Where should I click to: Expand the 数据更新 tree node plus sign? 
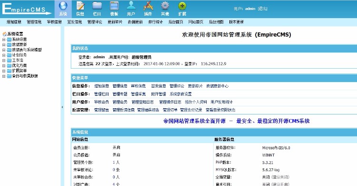coord(4,44)
